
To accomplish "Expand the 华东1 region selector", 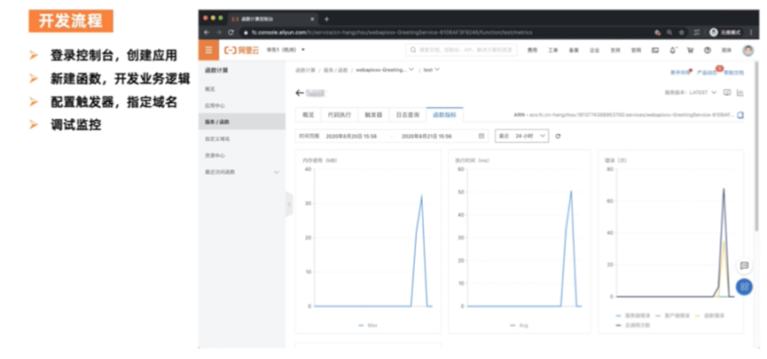I will (286, 50).
